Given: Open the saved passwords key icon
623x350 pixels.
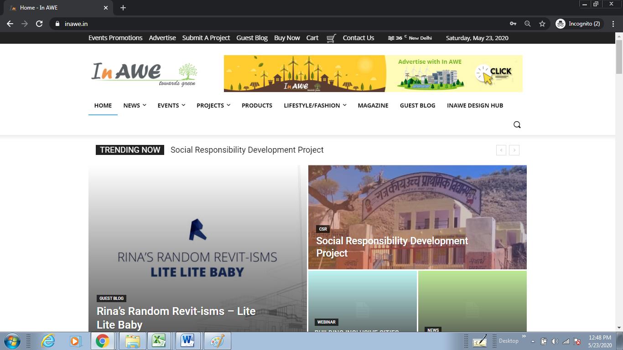Looking at the screenshot, I should (513, 24).
